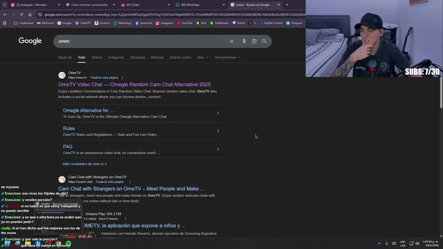Open options menu for ome.tv result

(x=123, y=78)
